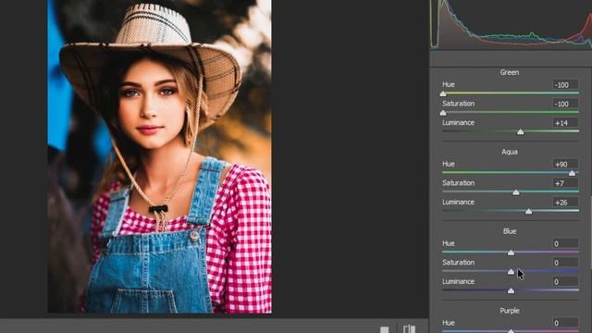Click the Green section heading
Image resolution: width=592 pixels, height=333 pixels.
pos(510,72)
